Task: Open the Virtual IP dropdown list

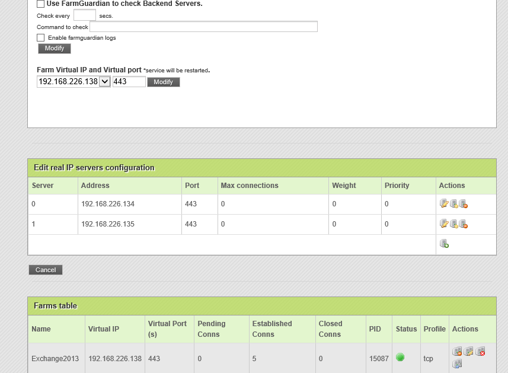Action: (104, 82)
